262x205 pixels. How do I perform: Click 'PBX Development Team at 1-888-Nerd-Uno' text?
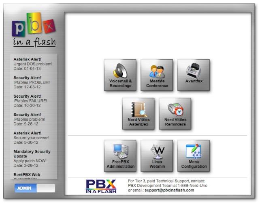[168, 186]
